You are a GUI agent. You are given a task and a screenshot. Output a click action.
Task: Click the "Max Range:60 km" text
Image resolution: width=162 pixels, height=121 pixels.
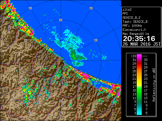coord(136,34)
